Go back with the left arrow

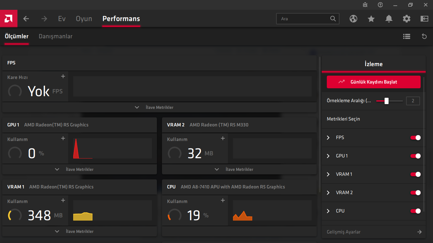coord(26,19)
